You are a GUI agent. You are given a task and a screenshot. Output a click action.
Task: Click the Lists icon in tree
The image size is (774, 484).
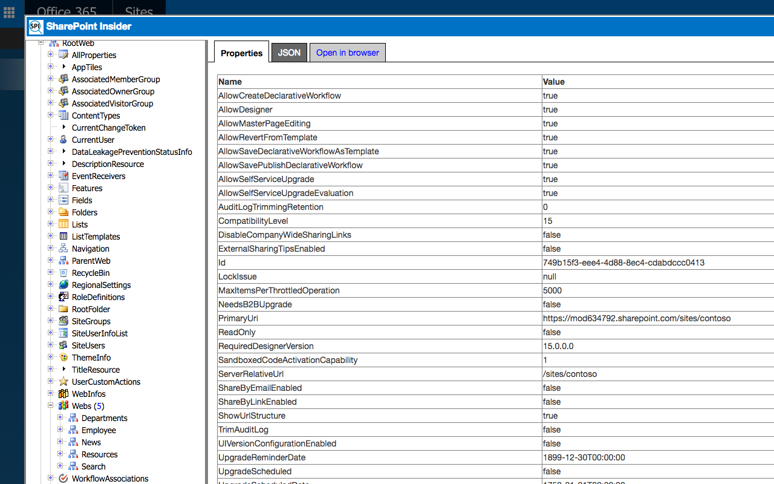(x=63, y=224)
